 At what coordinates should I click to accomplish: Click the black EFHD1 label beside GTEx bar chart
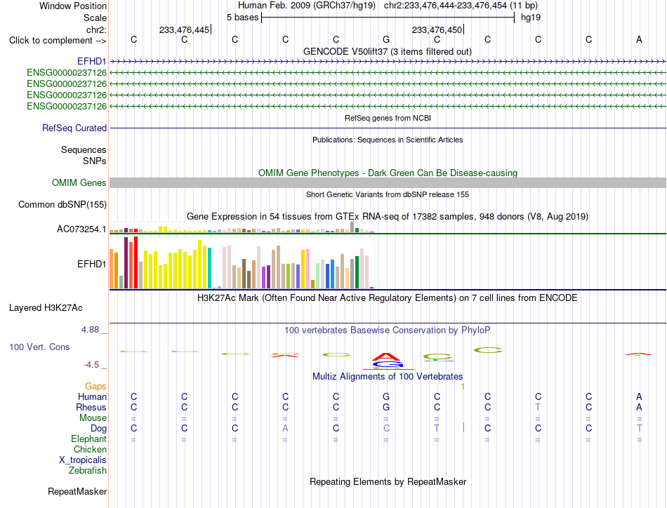[91, 264]
